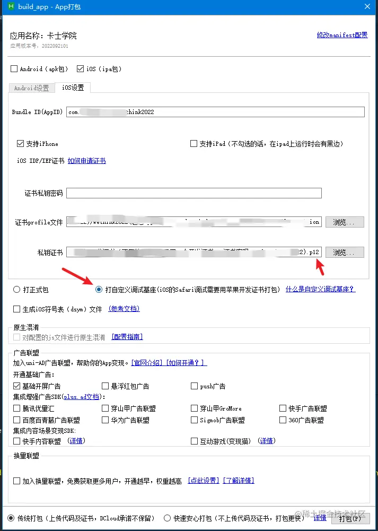Open 点此设置 link

[204, 481]
